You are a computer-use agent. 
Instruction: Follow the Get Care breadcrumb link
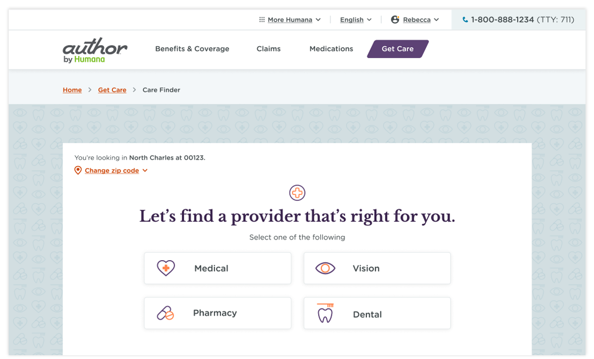pyautogui.click(x=112, y=90)
